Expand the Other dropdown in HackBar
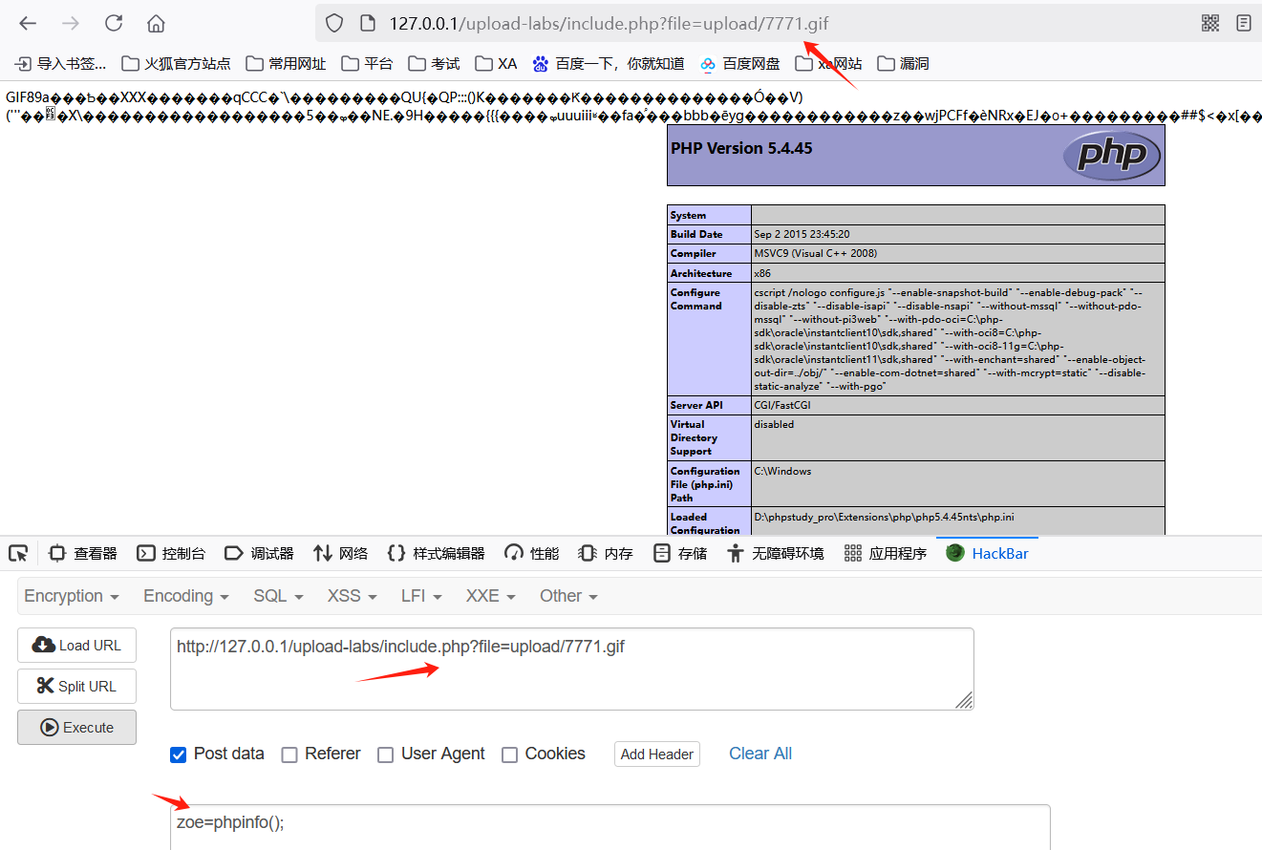 [568, 596]
